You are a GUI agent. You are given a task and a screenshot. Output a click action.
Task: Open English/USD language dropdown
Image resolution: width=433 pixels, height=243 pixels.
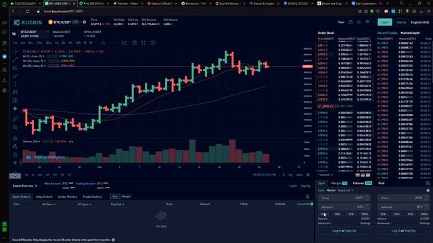point(419,22)
